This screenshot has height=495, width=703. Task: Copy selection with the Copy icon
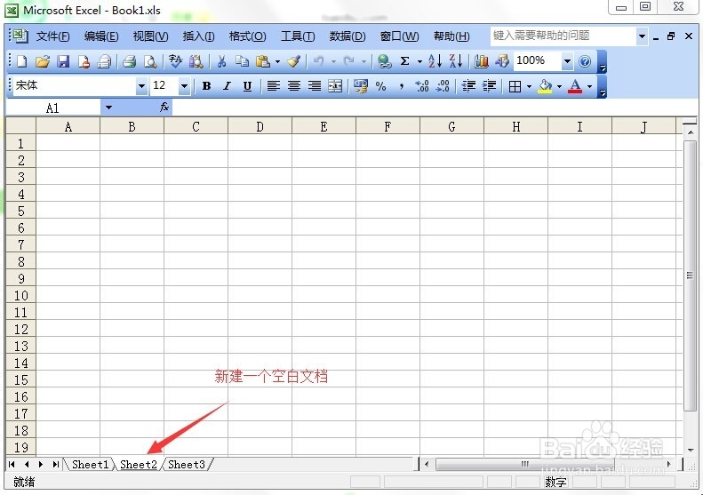coord(242,61)
